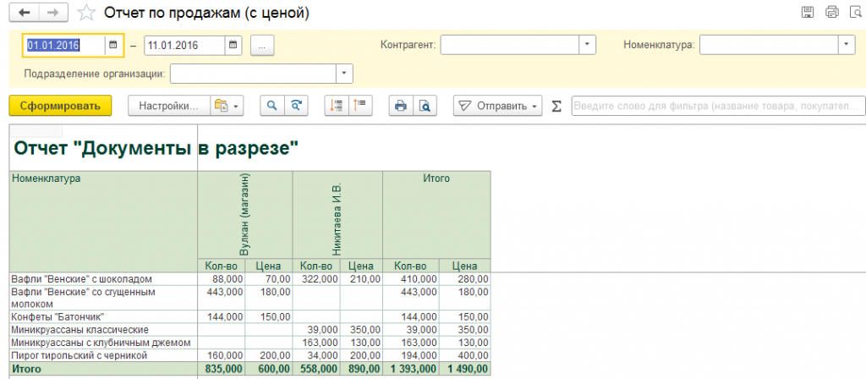Open print preview icon in toolbar
This screenshot has height=379, width=866.
[x=425, y=106]
